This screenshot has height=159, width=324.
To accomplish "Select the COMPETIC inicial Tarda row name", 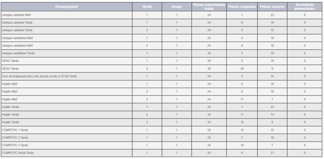I will click(18, 153).
